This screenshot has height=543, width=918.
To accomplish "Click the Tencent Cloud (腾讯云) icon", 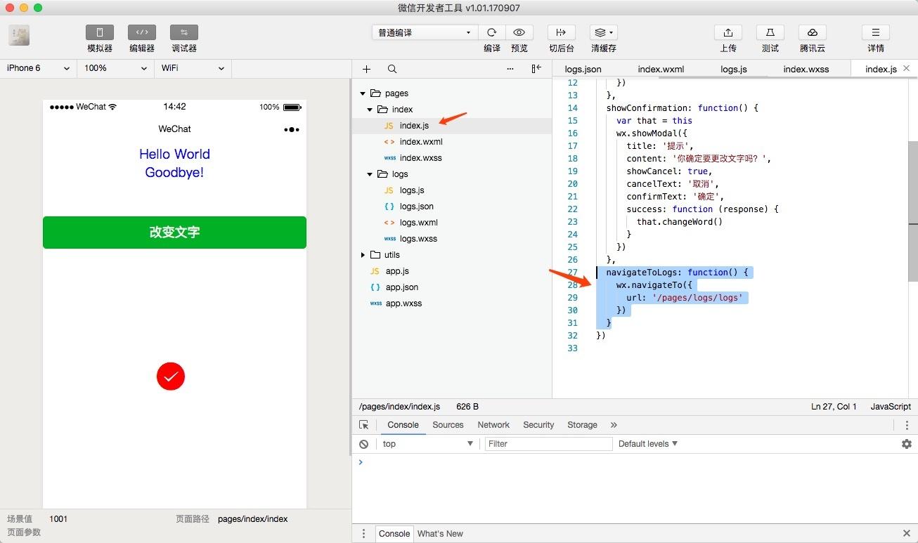I will [813, 32].
